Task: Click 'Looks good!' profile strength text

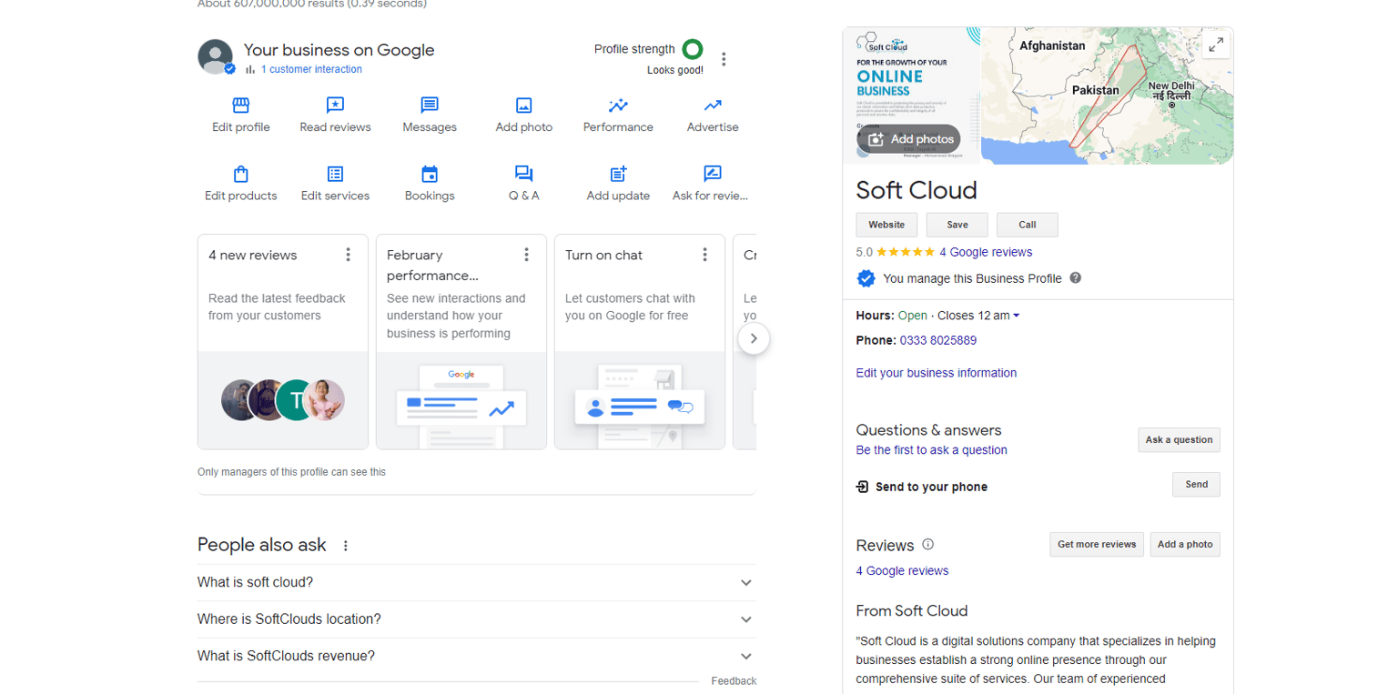Action: pos(675,70)
